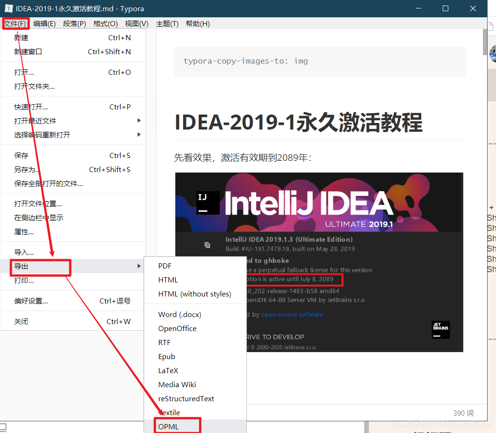Expand the 导出 submenu
The image size is (496, 433).
click(x=72, y=266)
